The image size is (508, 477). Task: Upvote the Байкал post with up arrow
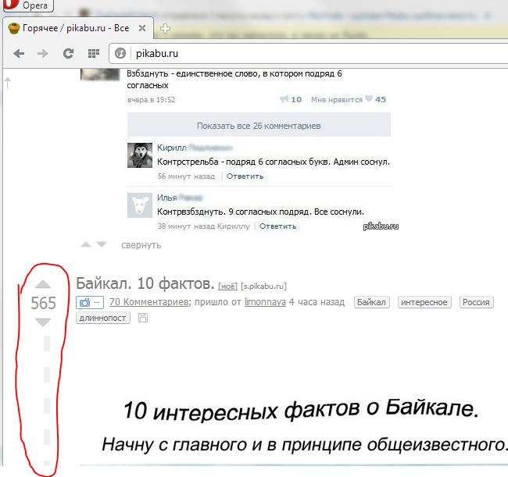point(43,285)
